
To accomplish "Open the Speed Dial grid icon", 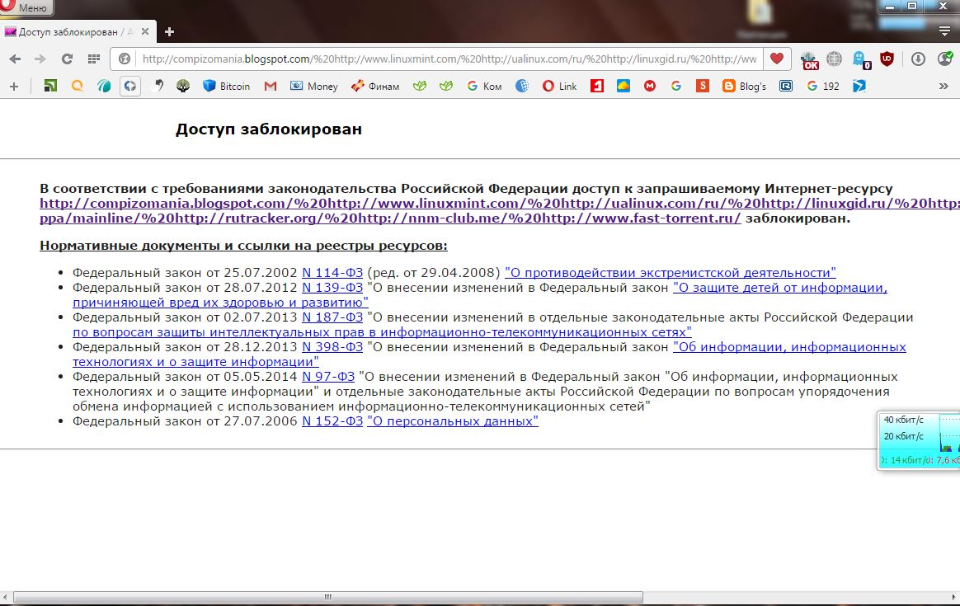I will (94, 59).
